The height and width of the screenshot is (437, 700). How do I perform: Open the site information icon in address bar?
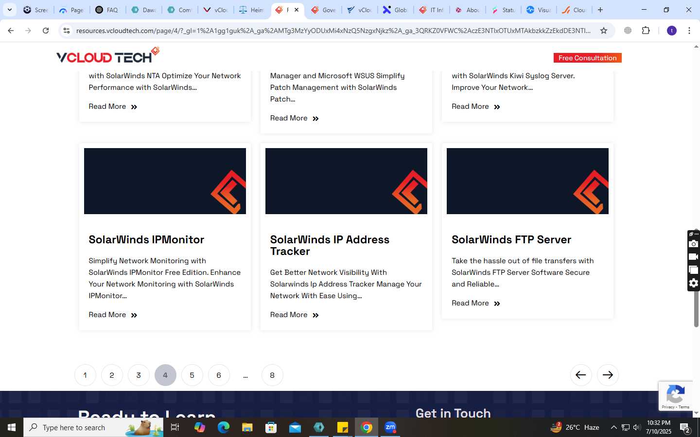pyautogui.click(x=67, y=31)
